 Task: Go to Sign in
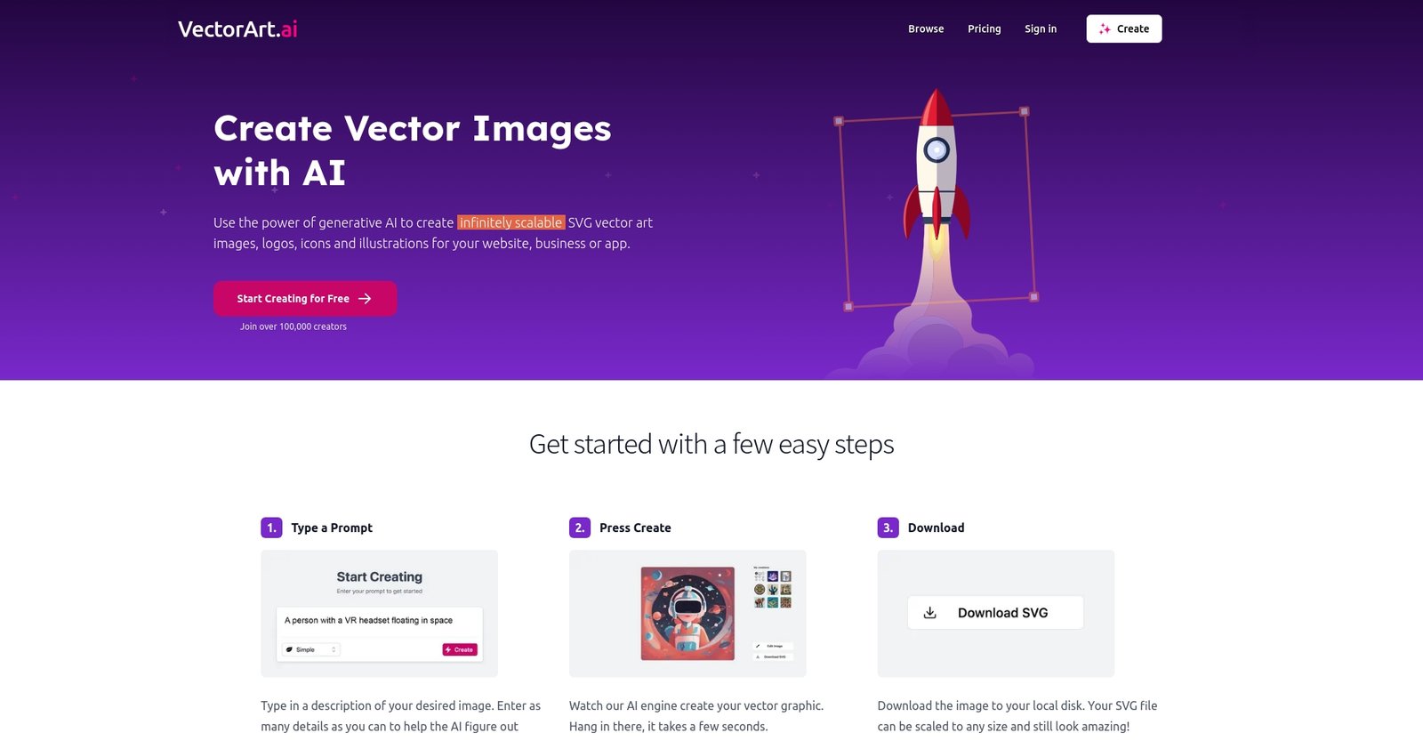[x=1041, y=28]
